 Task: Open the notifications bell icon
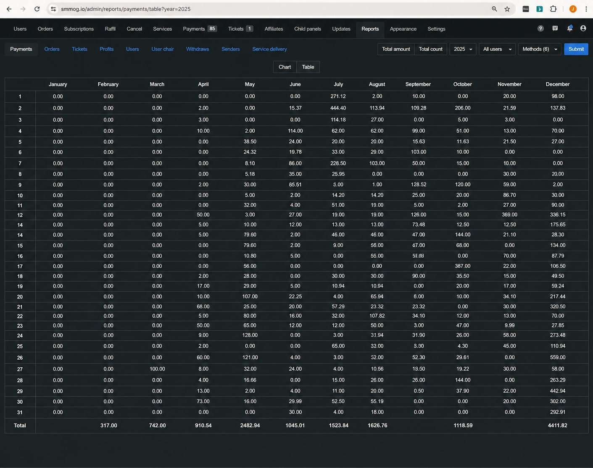(569, 28)
